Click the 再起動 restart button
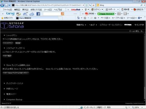The image size is (146, 109). point(18,43)
